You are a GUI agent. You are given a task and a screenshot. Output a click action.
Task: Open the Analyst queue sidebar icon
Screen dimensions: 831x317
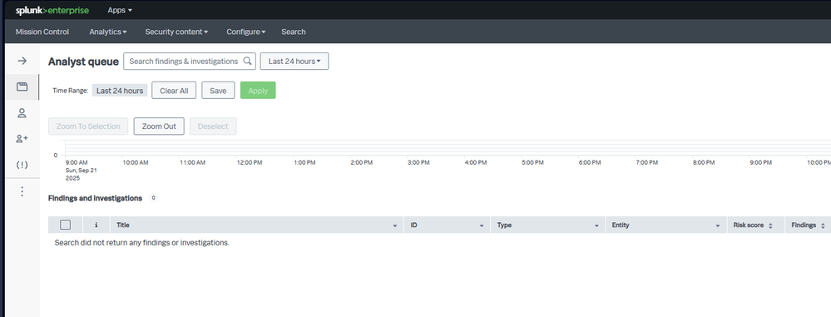point(22,87)
